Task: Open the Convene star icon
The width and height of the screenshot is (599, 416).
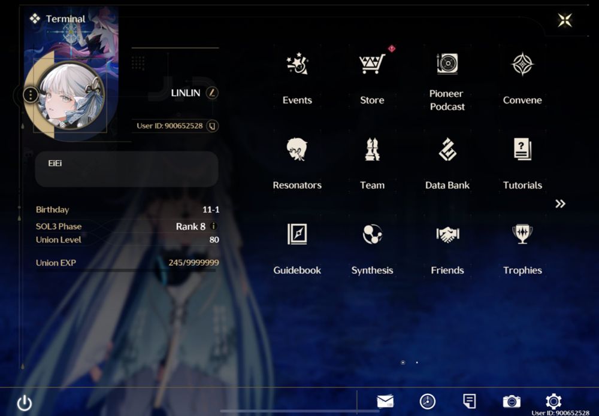Action: 522,63
